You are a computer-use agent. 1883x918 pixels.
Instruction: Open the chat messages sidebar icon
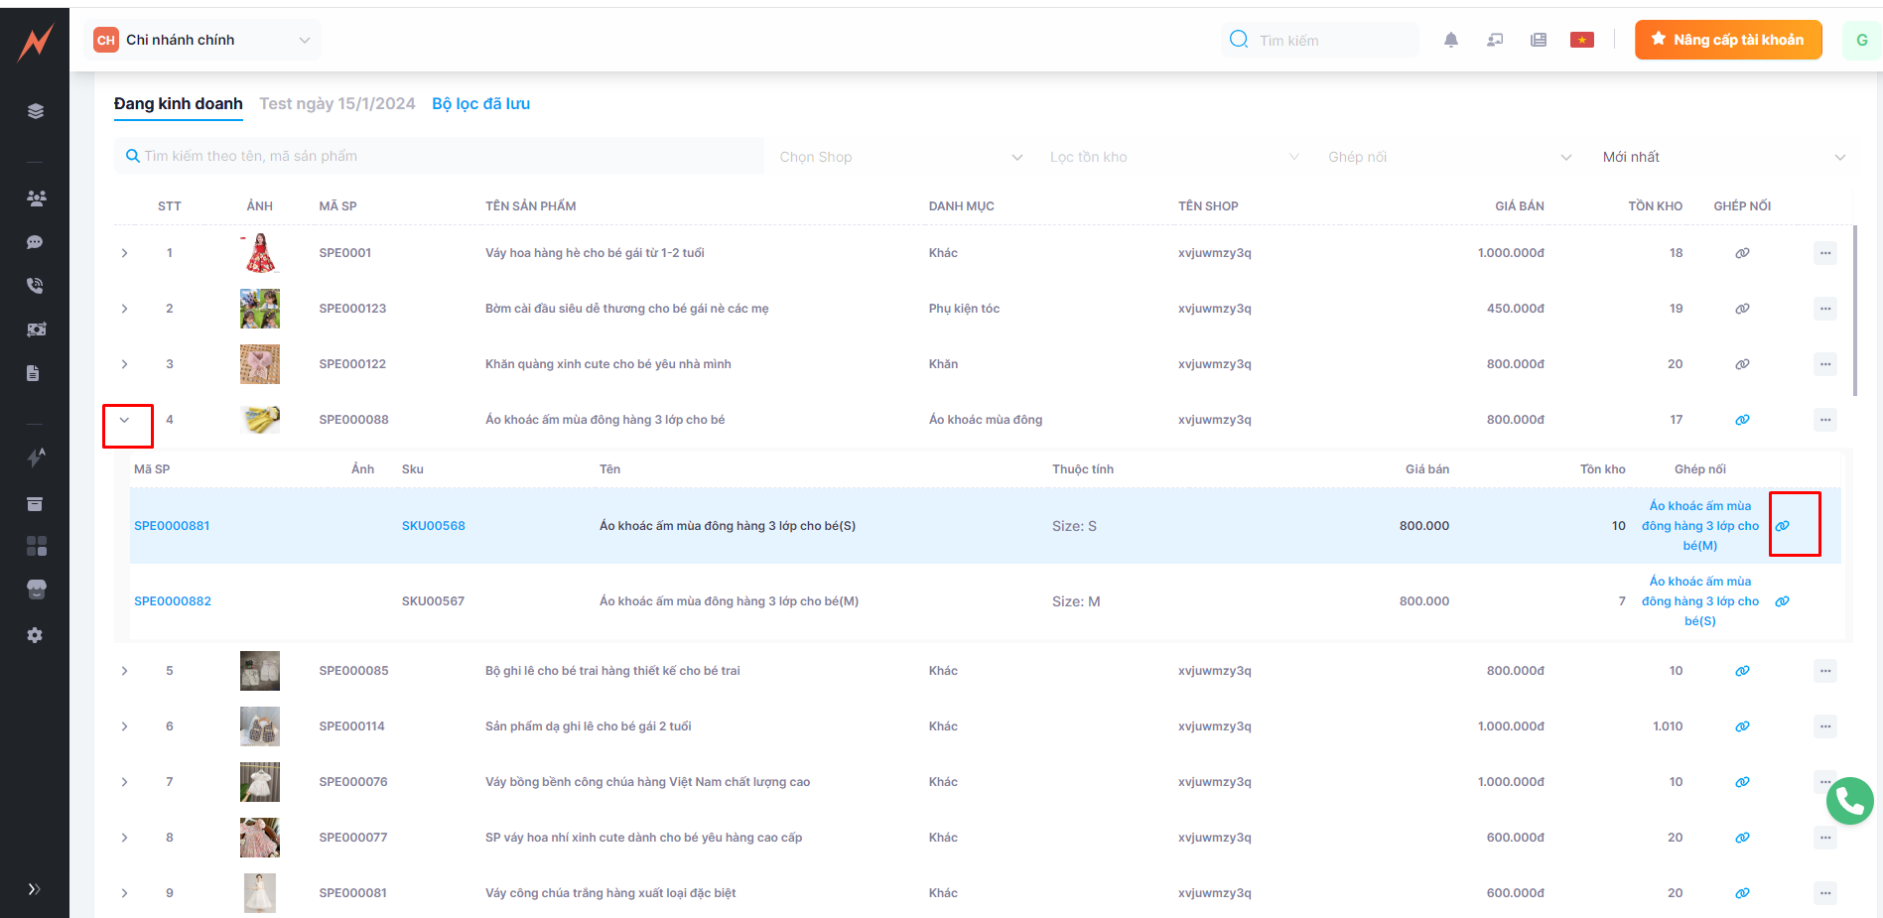(x=35, y=242)
